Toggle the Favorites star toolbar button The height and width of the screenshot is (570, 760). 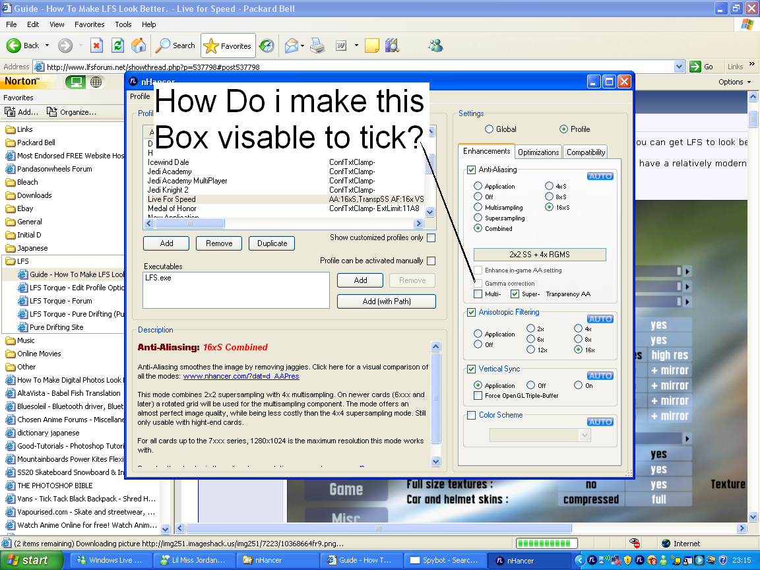pos(228,46)
